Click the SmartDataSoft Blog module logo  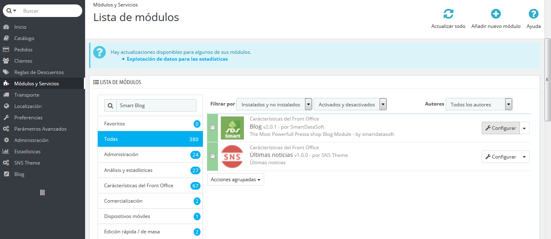click(x=232, y=128)
